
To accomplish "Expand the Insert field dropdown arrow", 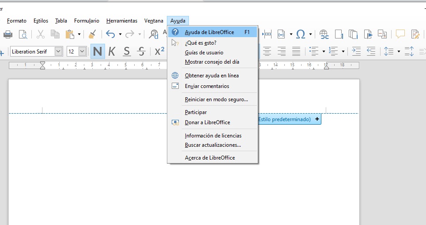I will click(291, 34).
